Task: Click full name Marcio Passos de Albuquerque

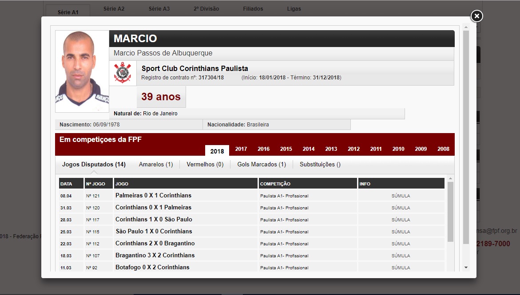Action: click(x=163, y=53)
